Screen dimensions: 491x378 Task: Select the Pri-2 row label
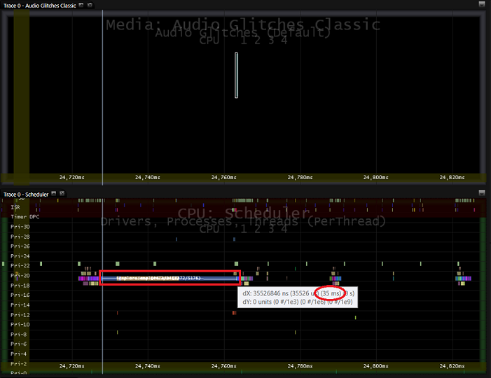(x=18, y=364)
